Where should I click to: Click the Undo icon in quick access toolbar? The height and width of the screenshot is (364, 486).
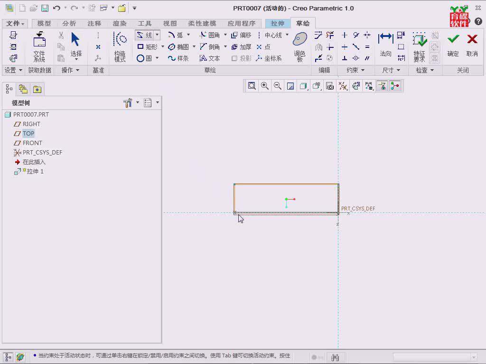pos(56,8)
